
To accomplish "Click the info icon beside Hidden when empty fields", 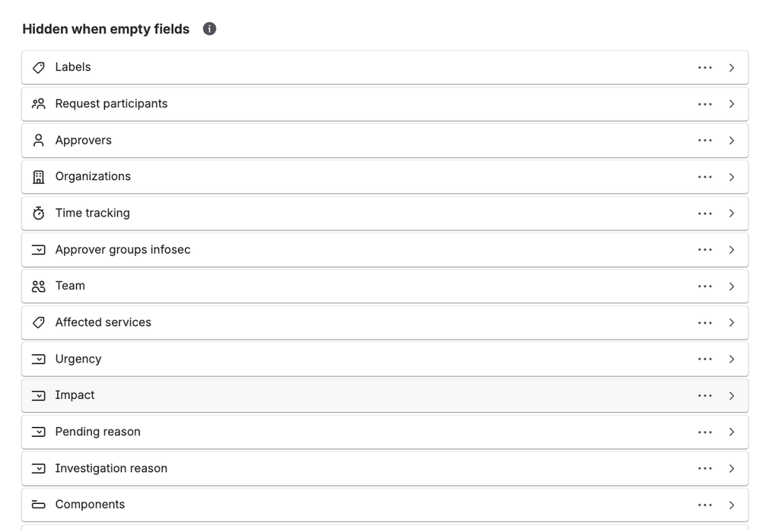I will click(209, 29).
